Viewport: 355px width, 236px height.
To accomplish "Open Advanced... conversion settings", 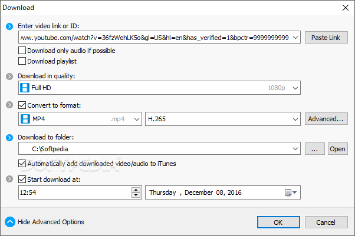I will [x=326, y=119].
